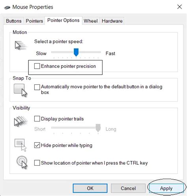Click the CTRL key pointer location icon

click(x=22, y=162)
